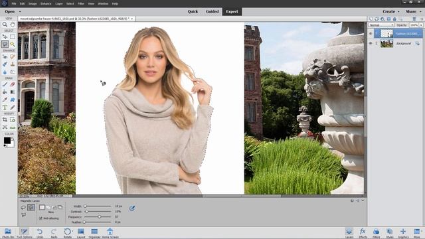
Task: Select the Brush tool
Action: tap(5, 84)
